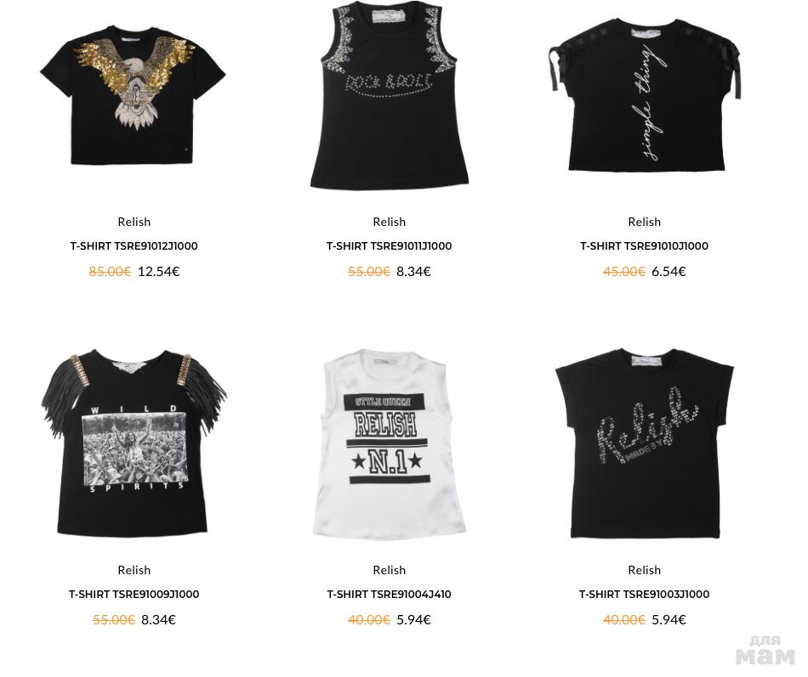Click product title T-SHIRT TSRE91010J1000
Image resolution: width=808 pixels, height=677 pixels.
point(644,246)
